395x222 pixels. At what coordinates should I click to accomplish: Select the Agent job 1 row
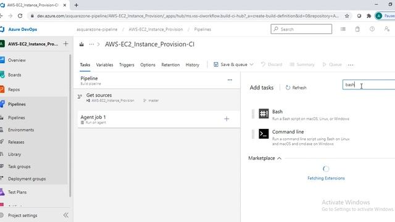[x=159, y=119]
